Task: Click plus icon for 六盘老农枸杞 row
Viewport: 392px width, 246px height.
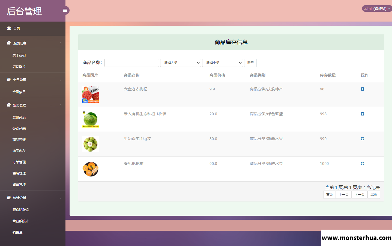Action: click(363, 89)
